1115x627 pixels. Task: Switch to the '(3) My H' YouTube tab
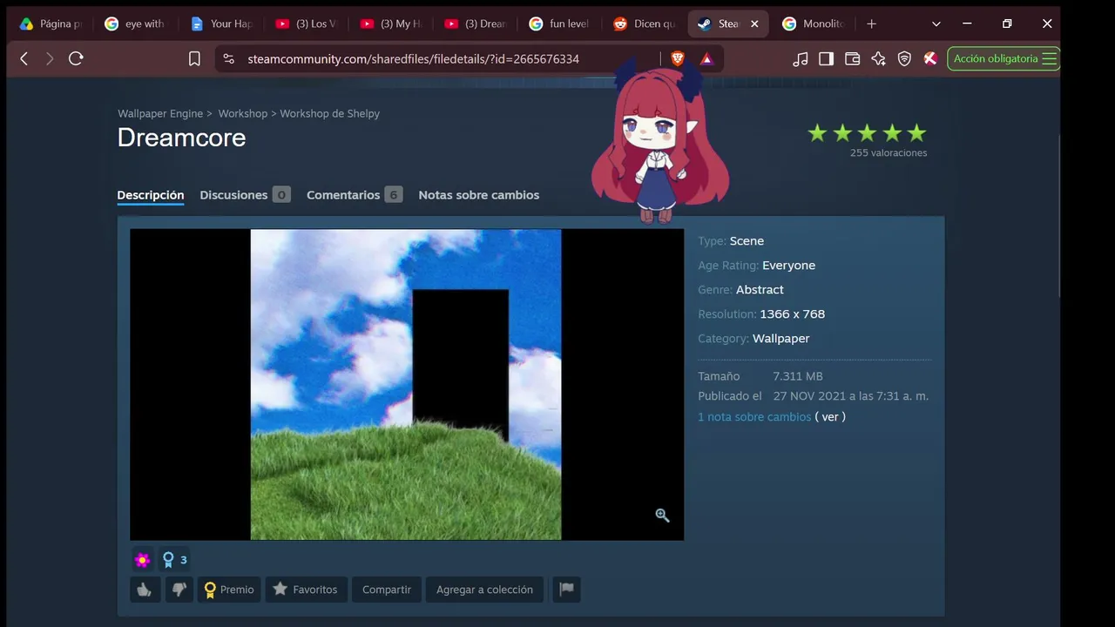click(392, 24)
